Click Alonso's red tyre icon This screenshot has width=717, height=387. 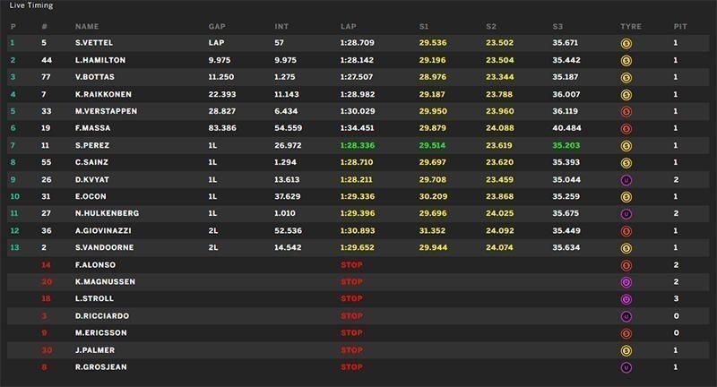626,265
